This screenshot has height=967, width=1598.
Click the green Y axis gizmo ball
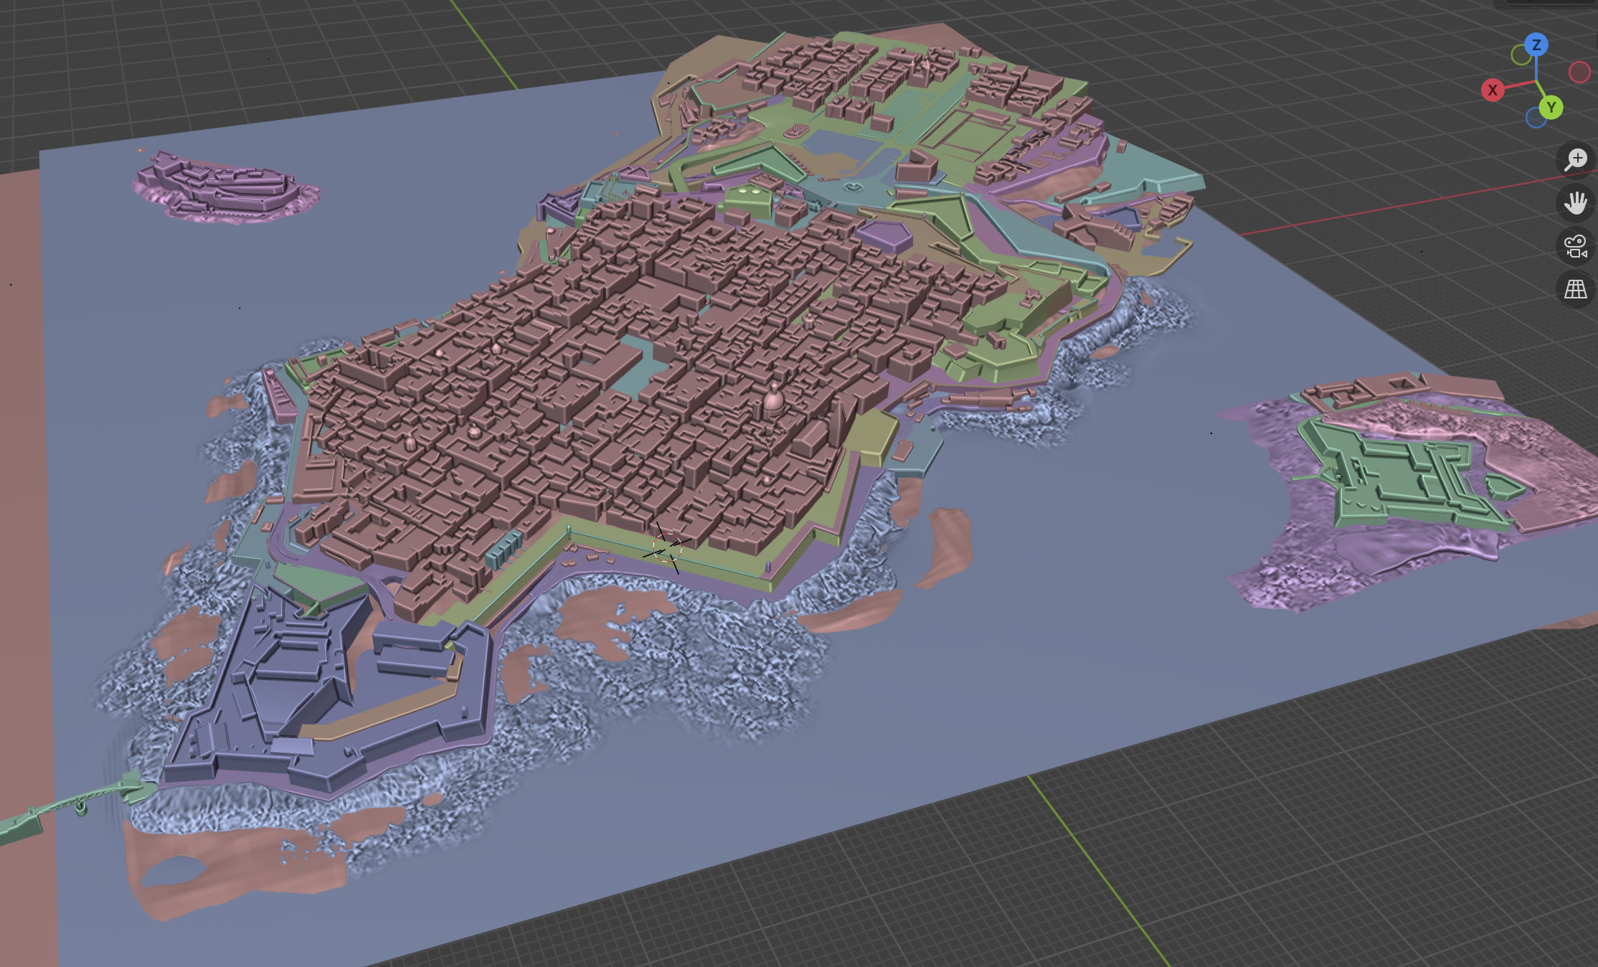1551,108
